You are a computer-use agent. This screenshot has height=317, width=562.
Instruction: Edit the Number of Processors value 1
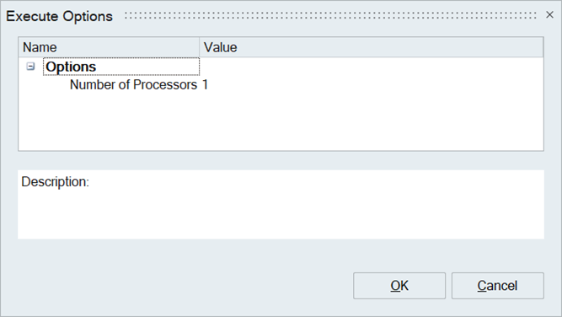[372, 85]
